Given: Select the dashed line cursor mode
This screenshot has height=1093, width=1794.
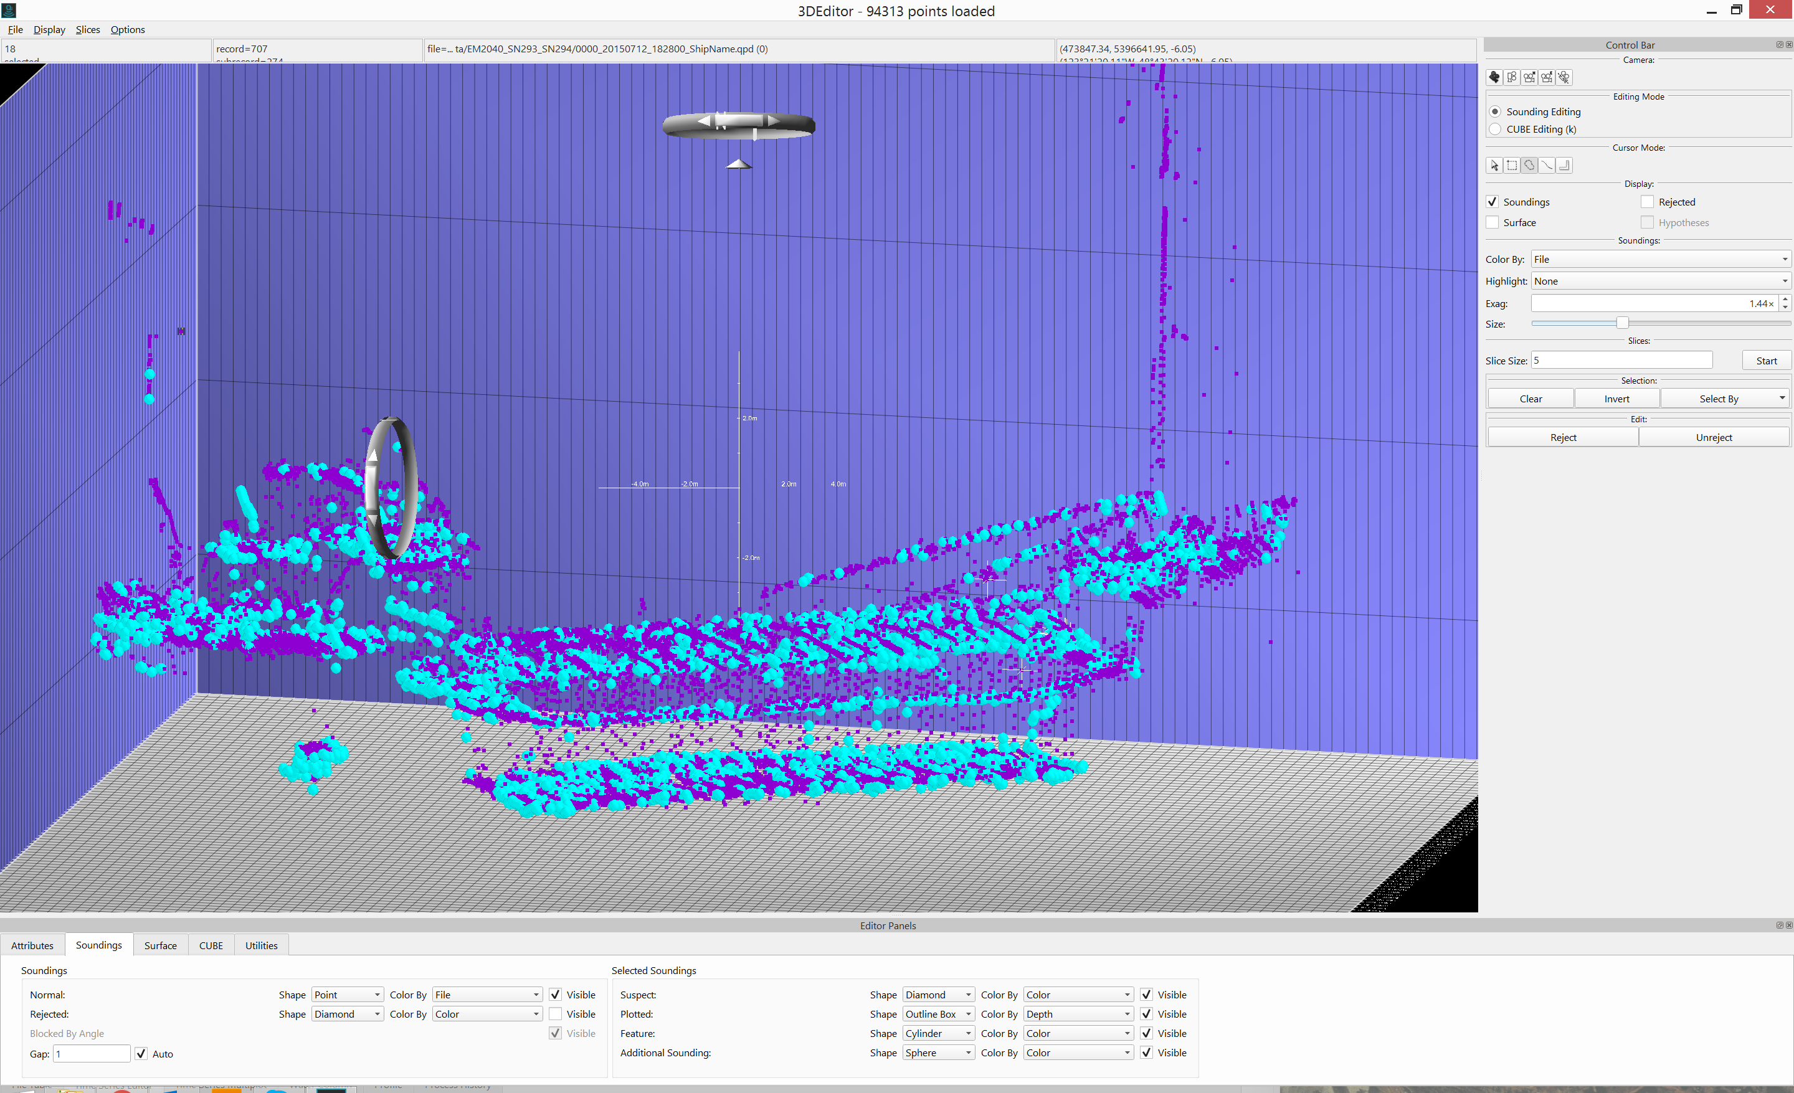Looking at the screenshot, I should [1547, 165].
